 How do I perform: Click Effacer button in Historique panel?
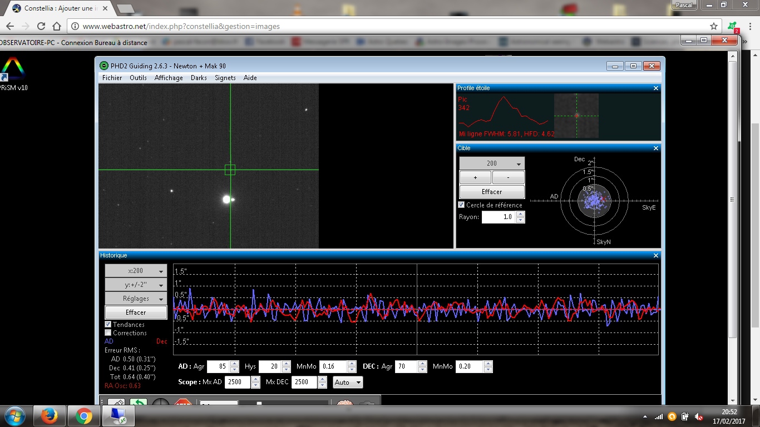coord(136,312)
